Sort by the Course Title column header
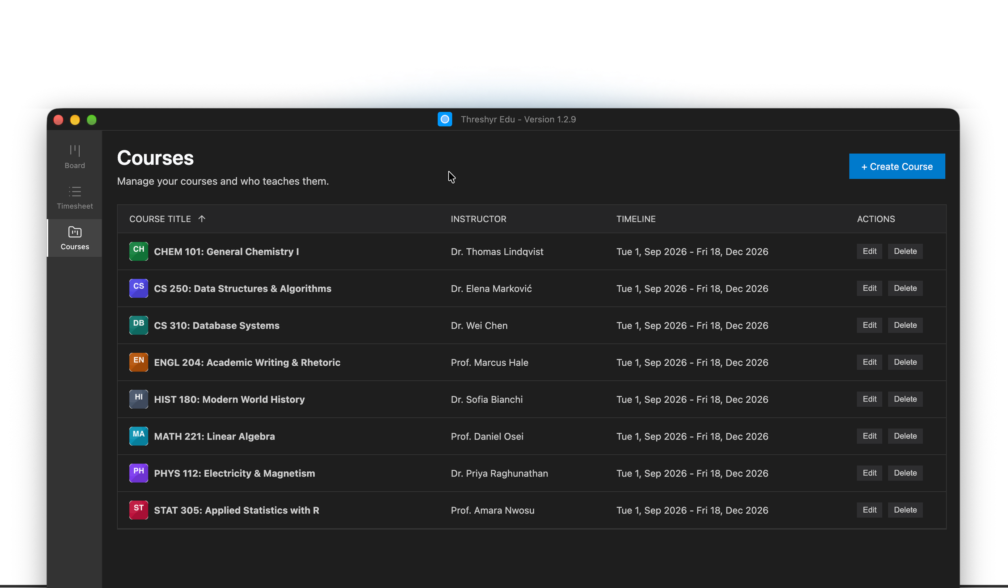The width and height of the screenshot is (1008, 588). 160,219
